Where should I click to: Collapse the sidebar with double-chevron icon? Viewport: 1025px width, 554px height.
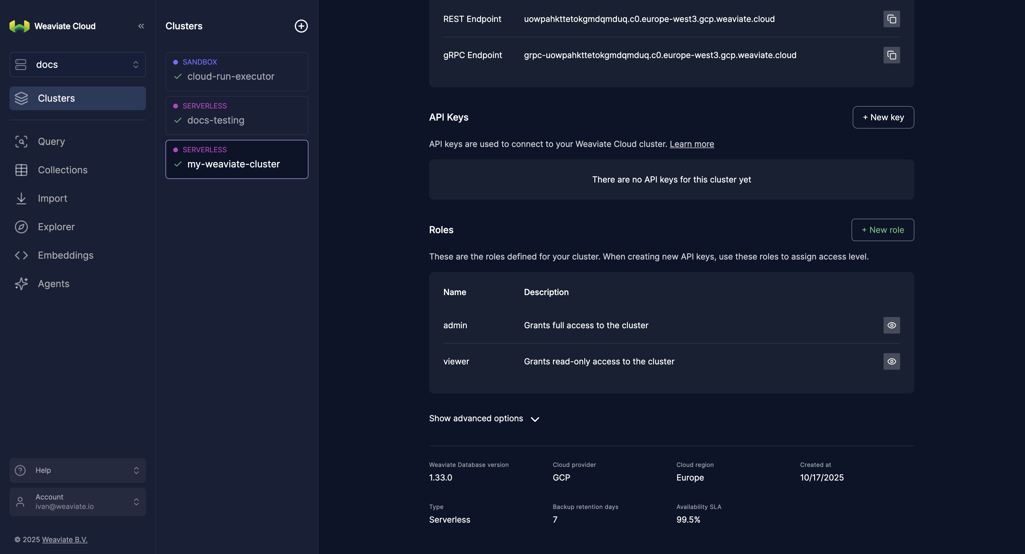coord(141,26)
